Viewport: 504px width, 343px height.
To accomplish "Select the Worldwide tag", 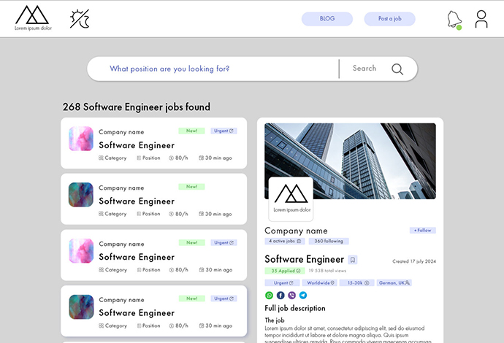I will (x=319, y=283).
